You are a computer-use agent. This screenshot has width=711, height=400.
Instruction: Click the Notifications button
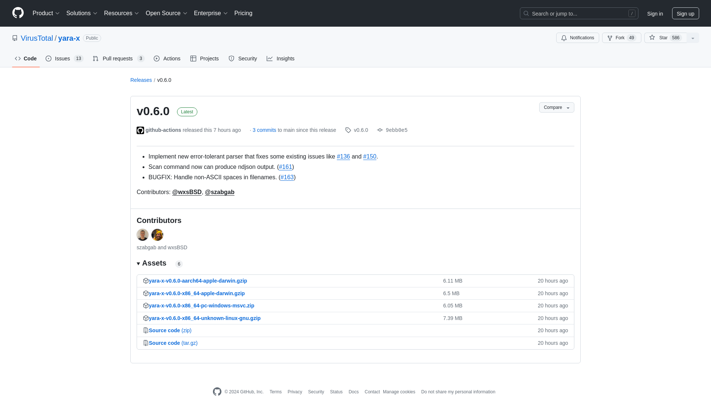pyautogui.click(x=578, y=38)
